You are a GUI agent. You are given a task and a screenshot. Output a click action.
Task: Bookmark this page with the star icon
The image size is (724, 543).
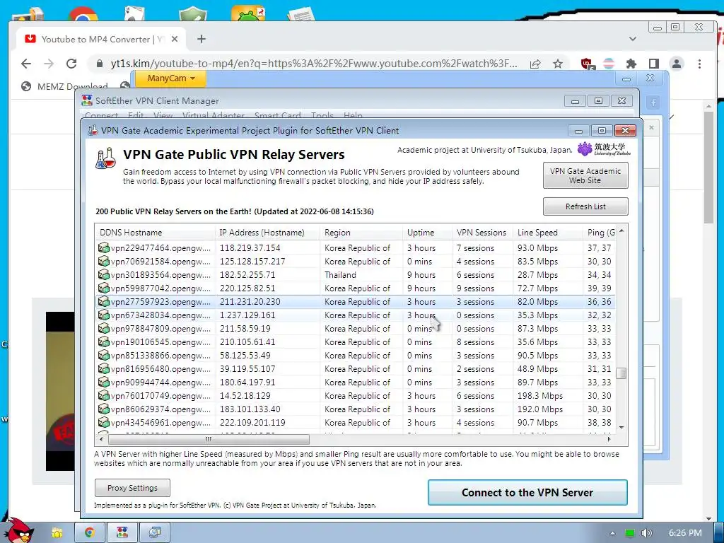(x=558, y=64)
